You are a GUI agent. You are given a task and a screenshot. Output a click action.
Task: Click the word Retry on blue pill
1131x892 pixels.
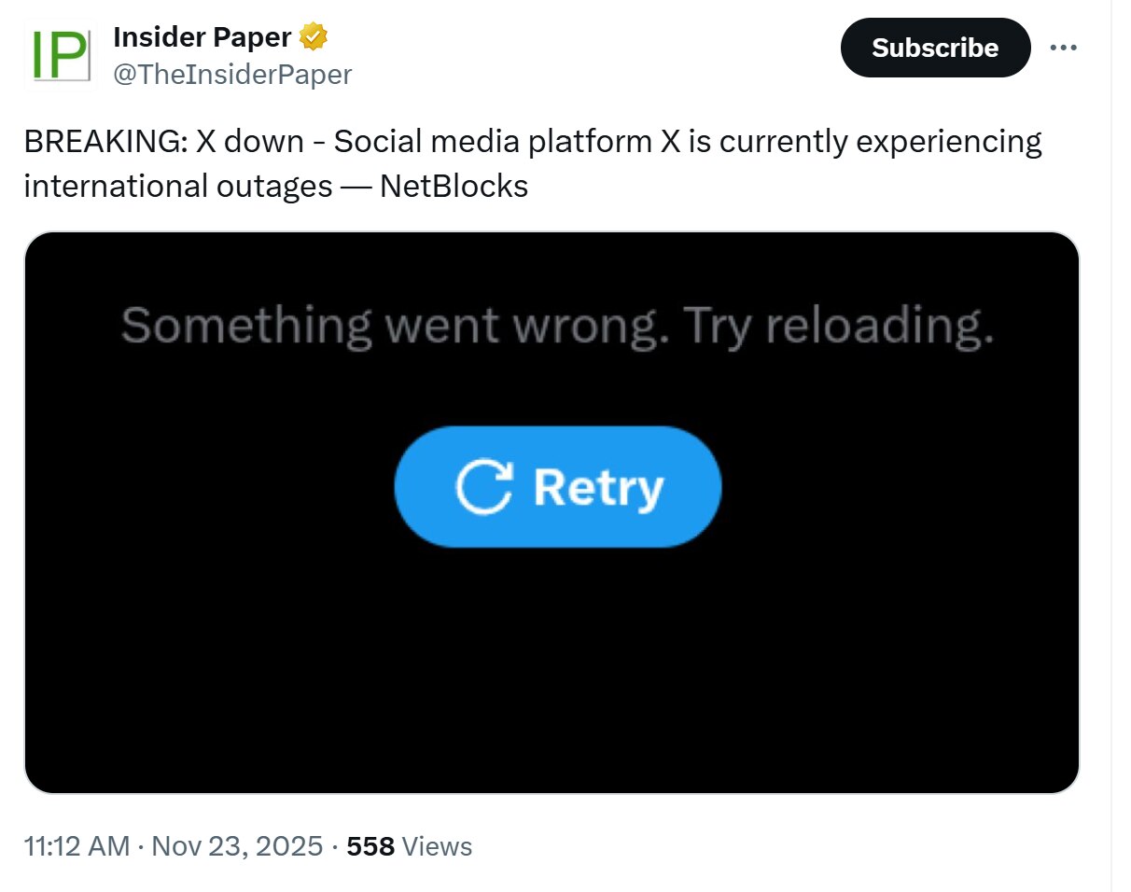click(x=598, y=487)
